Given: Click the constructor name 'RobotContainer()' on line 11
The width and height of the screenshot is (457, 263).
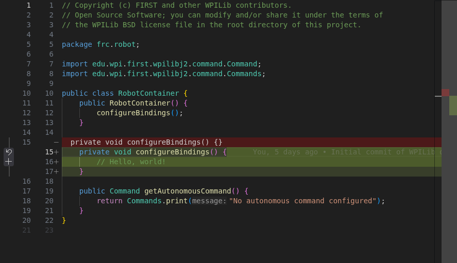Looking at the screenshot, I should (x=144, y=103).
